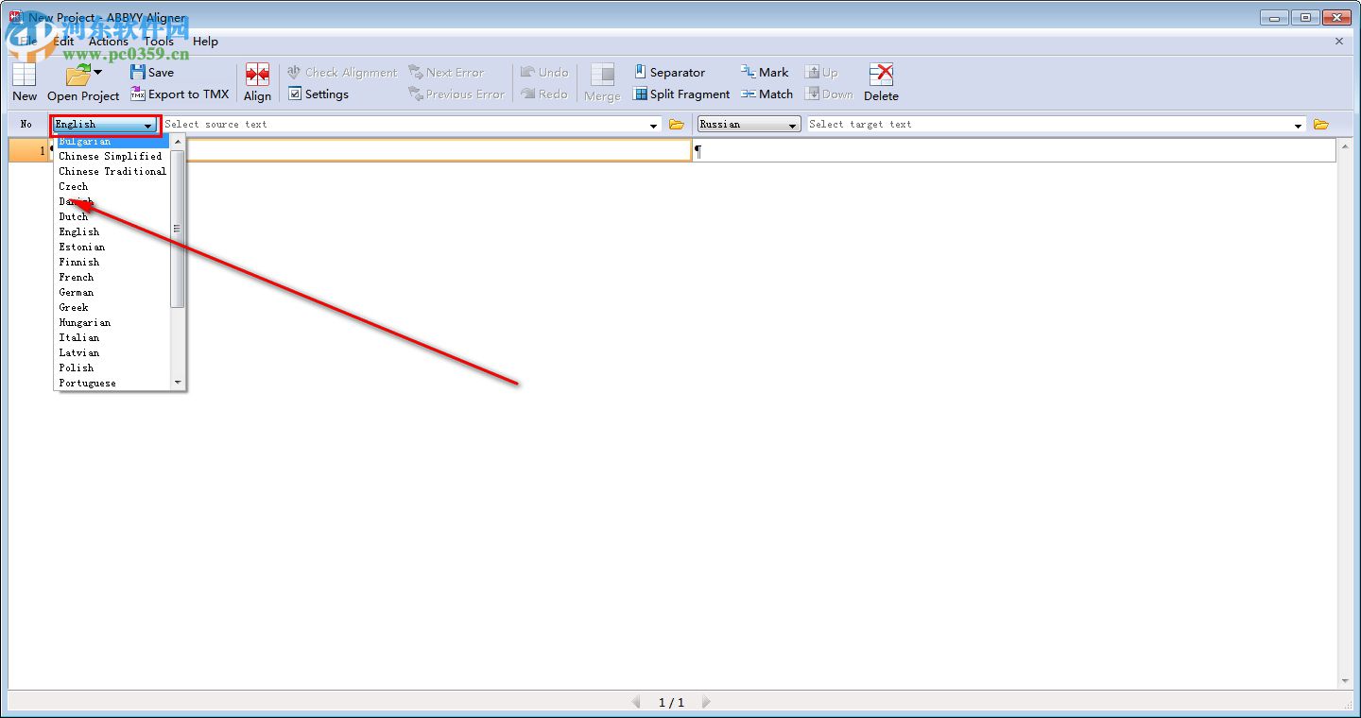Open the Help menu
The height and width of the screenshot is (718, 1361).
click(205, 41)
